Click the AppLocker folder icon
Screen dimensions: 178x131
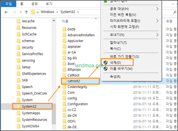64,41
